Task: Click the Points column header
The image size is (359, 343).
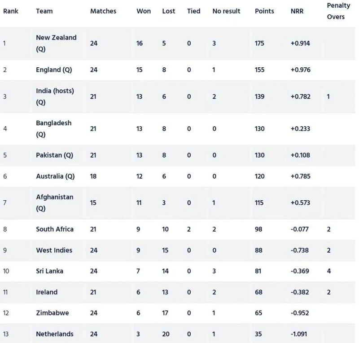Action: click(264, 11)
